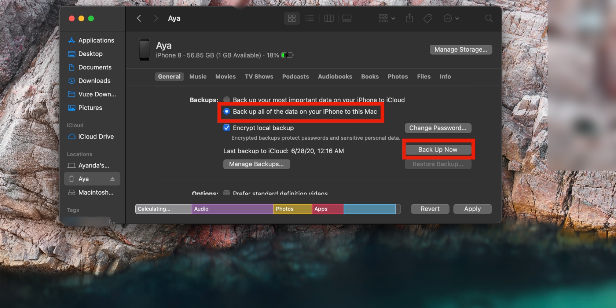Switch to the Photos tab
The image size is (616, 308).
tap(398, 77)
